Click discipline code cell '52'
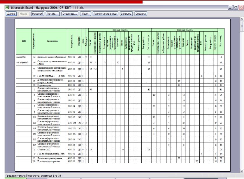Screen dimensions: 244x179 tap(34, 57)
